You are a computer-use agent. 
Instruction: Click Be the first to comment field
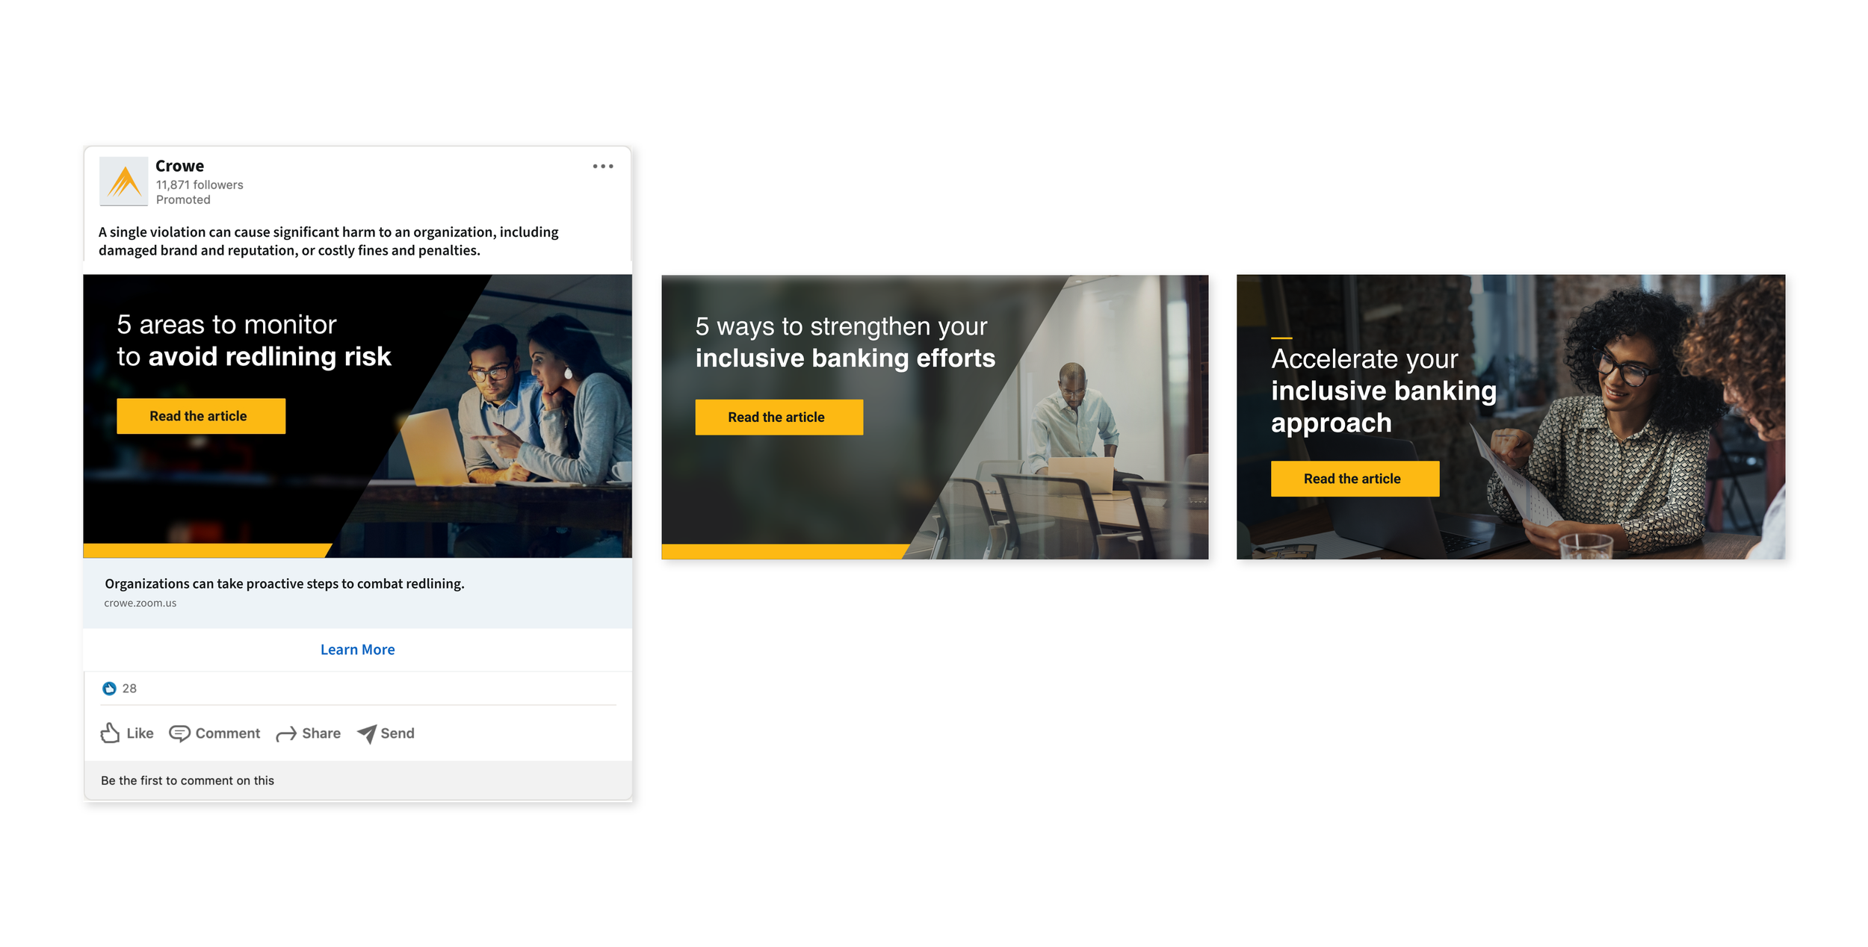click(188, 780)
